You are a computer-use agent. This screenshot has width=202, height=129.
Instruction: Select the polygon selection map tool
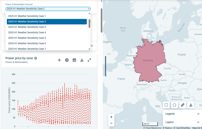tap(174, 105)
